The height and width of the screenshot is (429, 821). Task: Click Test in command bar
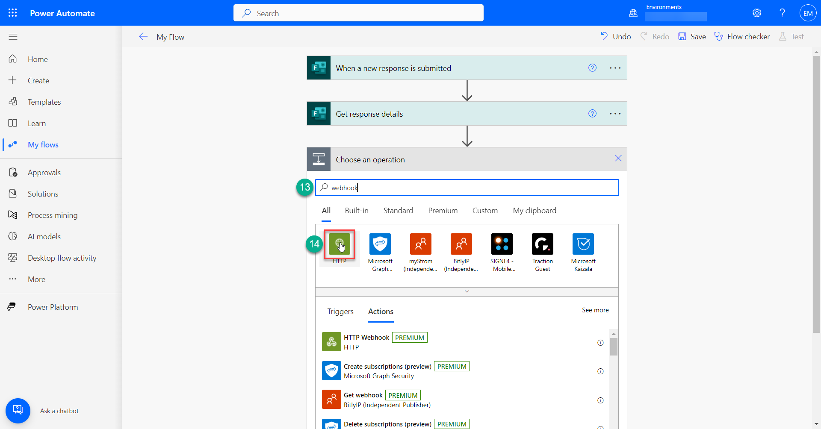(791, 36)
